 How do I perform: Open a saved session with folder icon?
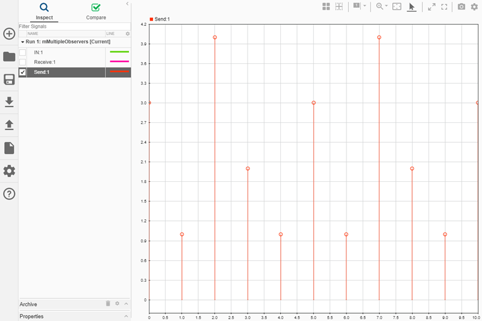[x=9, y=57]
